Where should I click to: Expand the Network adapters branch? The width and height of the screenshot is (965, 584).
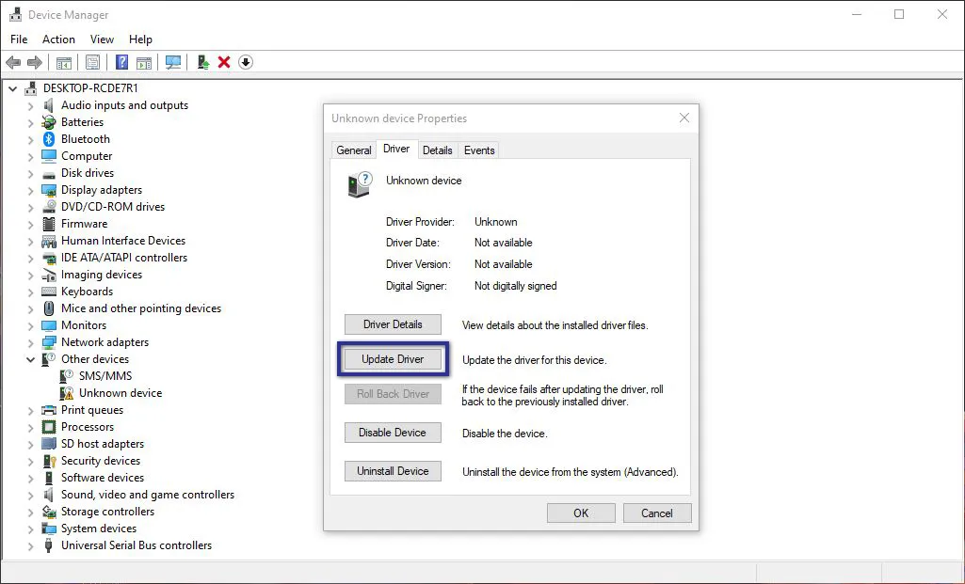(29, 342)
